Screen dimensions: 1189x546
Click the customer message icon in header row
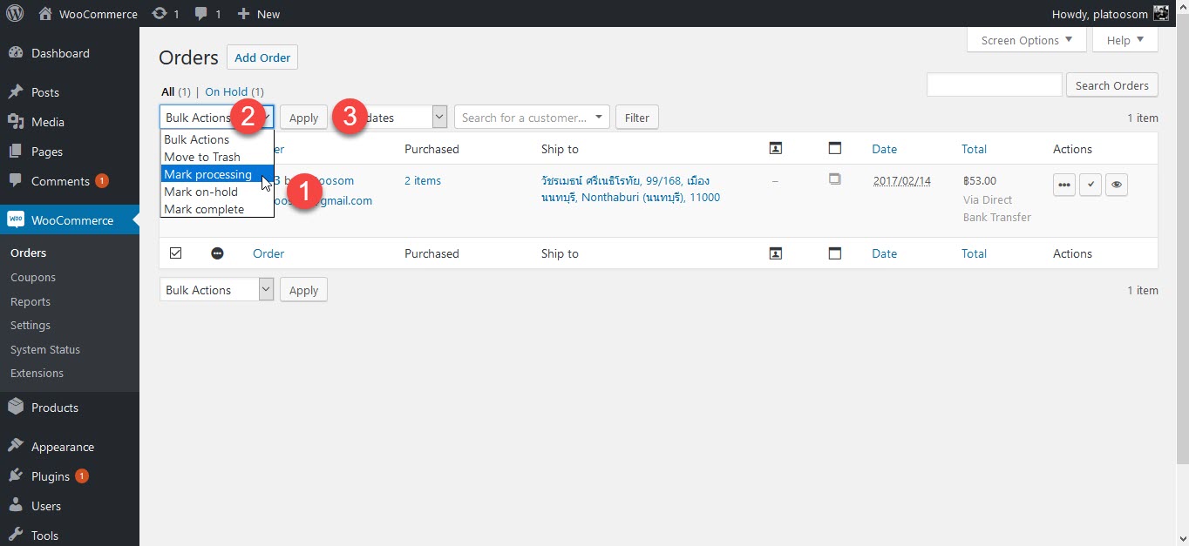click(776, 149)
